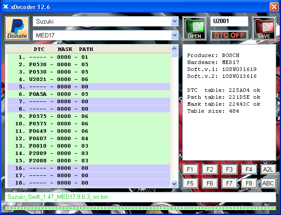Click the F4 button
Viewport: 281px width, 215px height.
coord(249,169)
